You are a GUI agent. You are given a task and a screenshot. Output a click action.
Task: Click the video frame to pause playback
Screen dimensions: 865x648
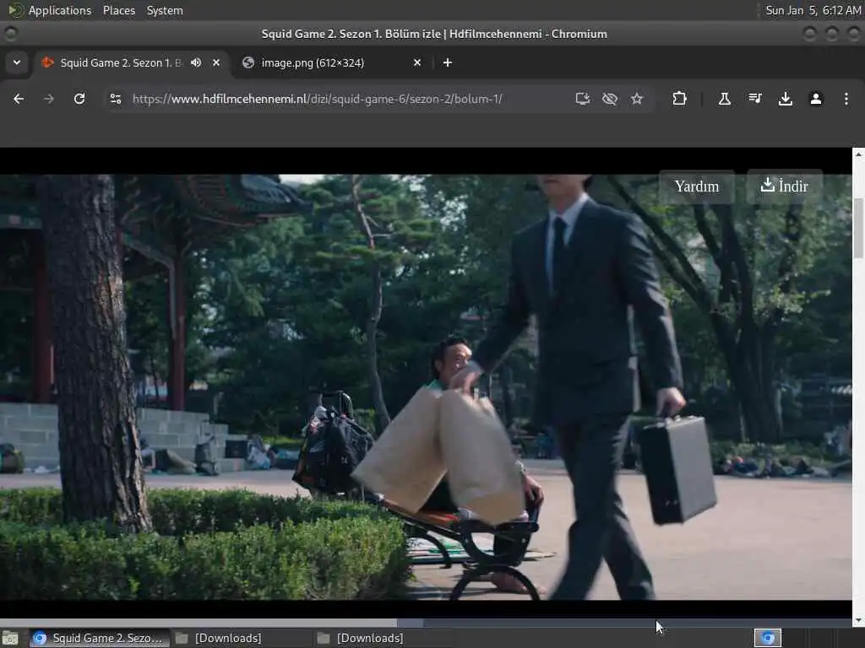pyautogui.click(x=426, y=386)
